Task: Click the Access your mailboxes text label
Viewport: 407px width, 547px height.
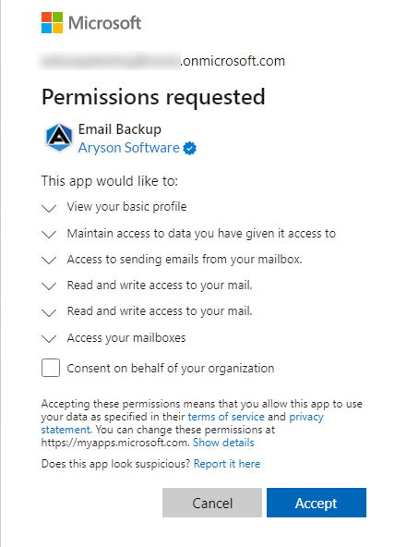Action: [x=126, y=337]
